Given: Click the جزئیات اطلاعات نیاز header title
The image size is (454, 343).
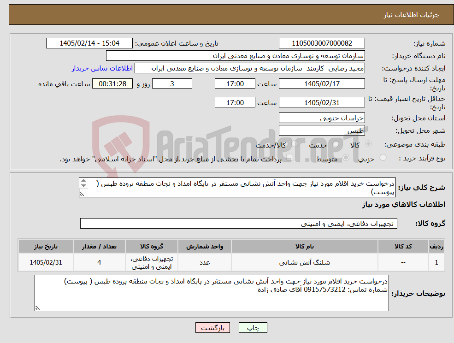Looking at the screenshot, I should pyautogui.click(x=412, y=15).
